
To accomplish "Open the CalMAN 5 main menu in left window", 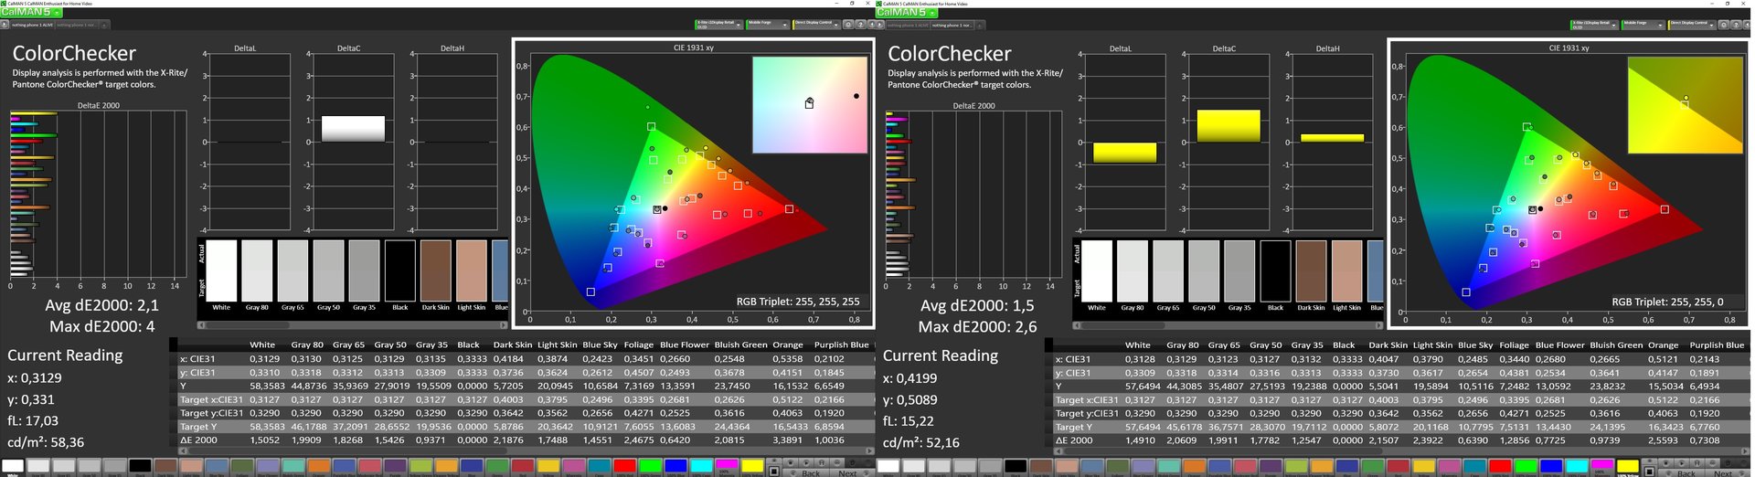I will point(30,12).
